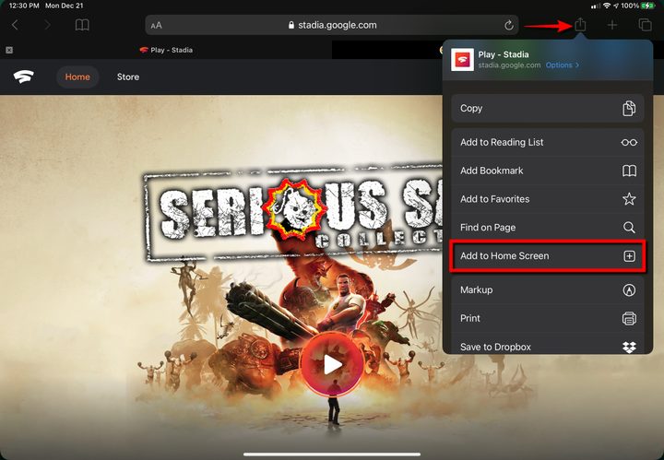The height and width of the screenshot is (460, 664).
Task: Select Save to Dropbox
Action: coord(548,345)
